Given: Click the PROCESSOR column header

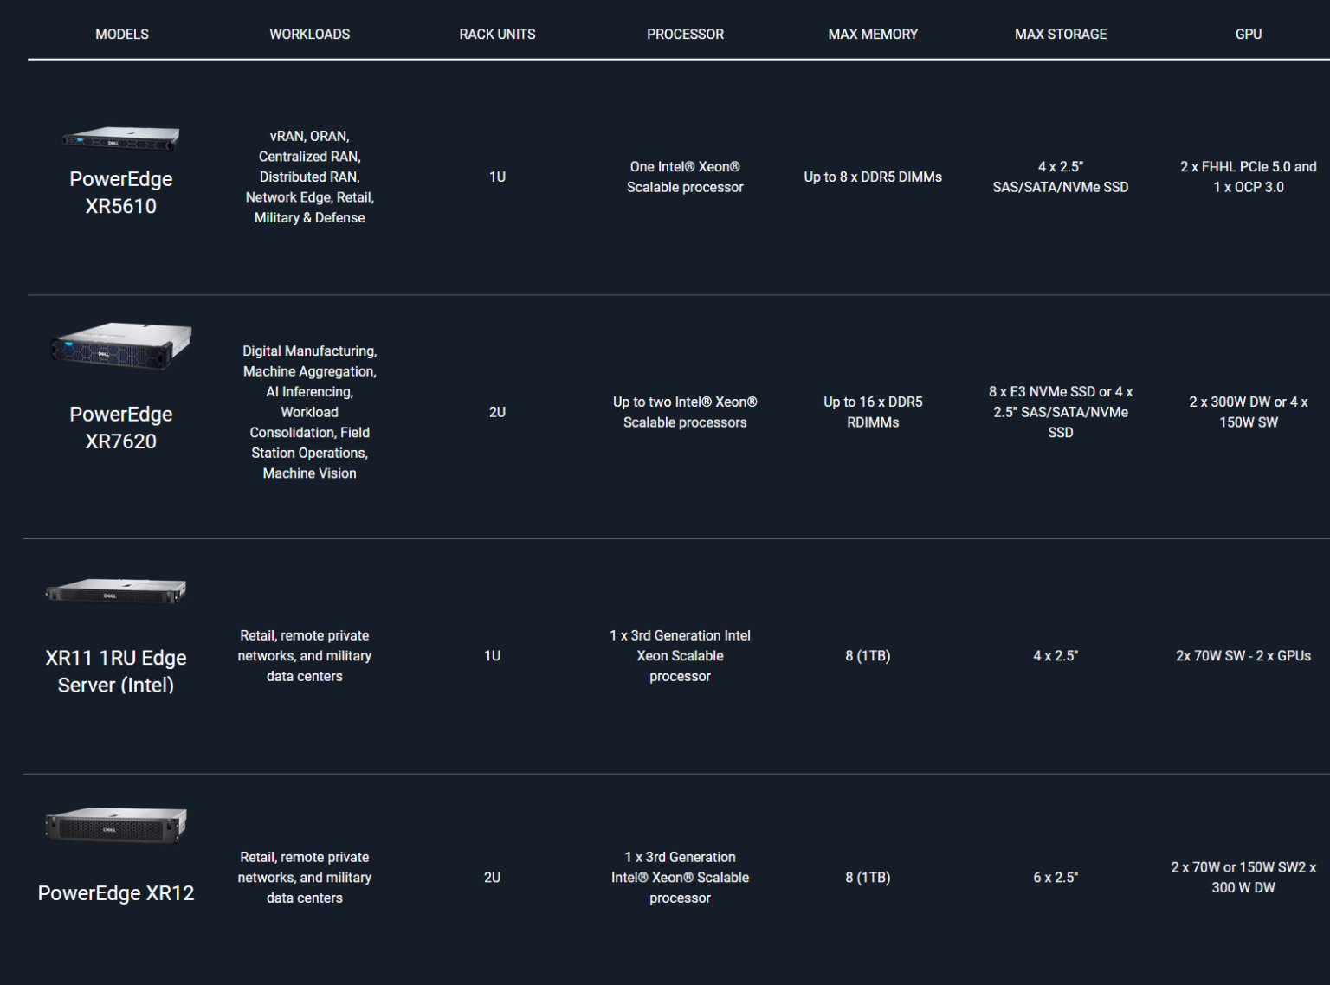Looking at the screenshot, I should 685,35.
